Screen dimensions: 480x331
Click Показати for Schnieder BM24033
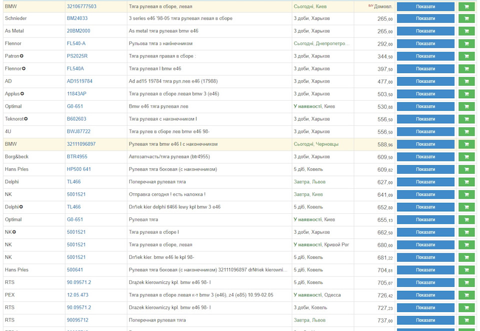point(425,19)
